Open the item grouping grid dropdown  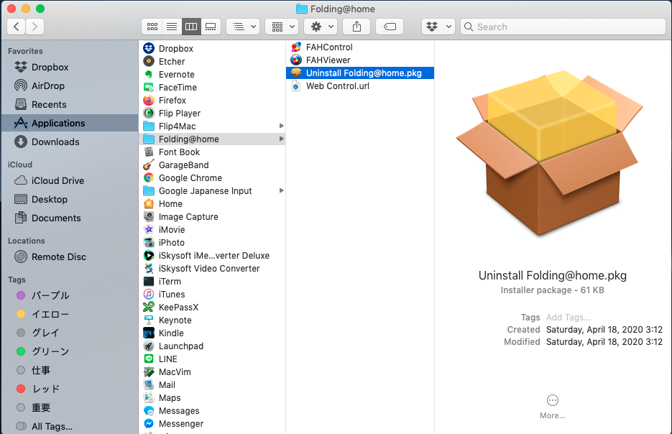282,27
